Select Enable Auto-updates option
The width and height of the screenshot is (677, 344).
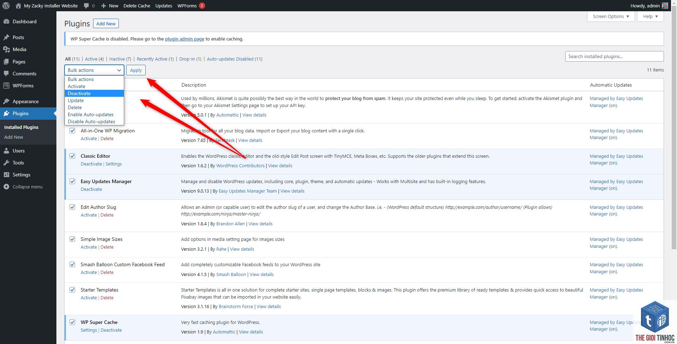pos(94,114)
